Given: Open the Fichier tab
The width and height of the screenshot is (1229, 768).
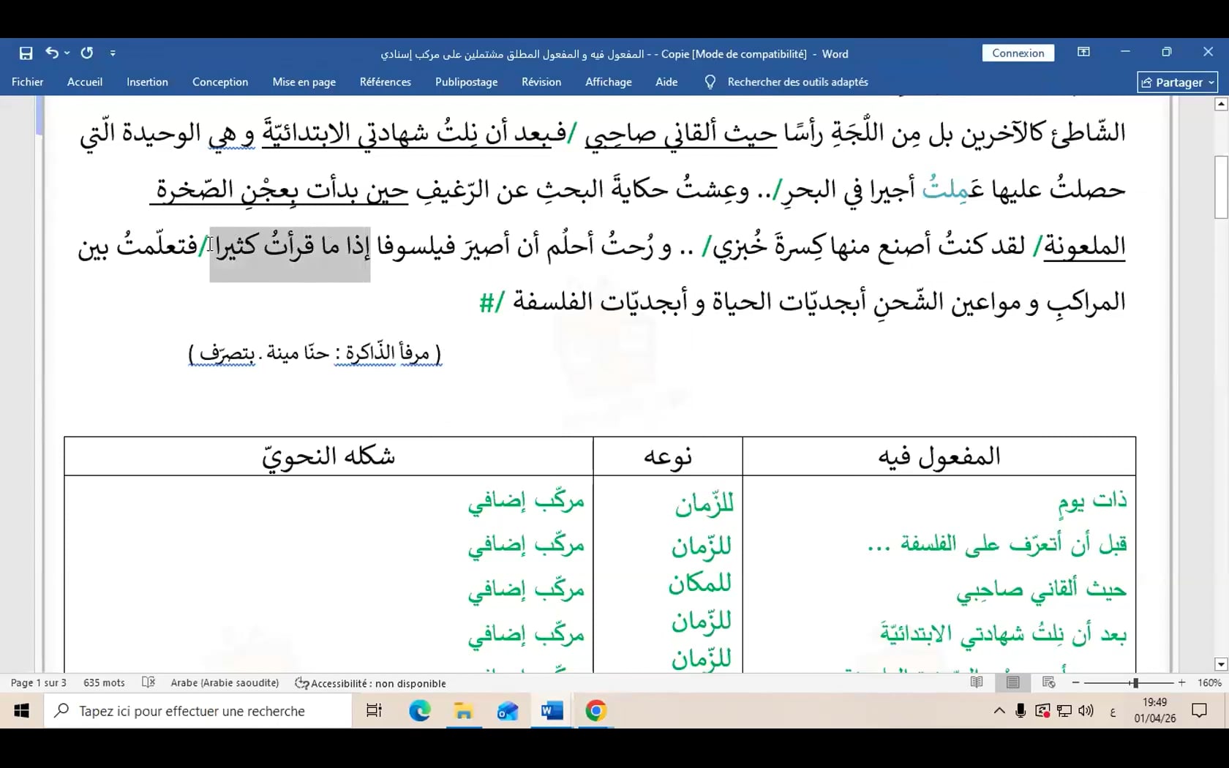Looking at the screenshot, I should tap(28, 82).
